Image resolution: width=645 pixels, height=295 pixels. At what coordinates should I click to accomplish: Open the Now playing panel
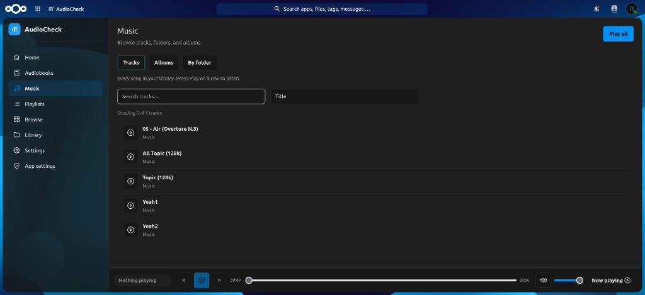(611, 280)
